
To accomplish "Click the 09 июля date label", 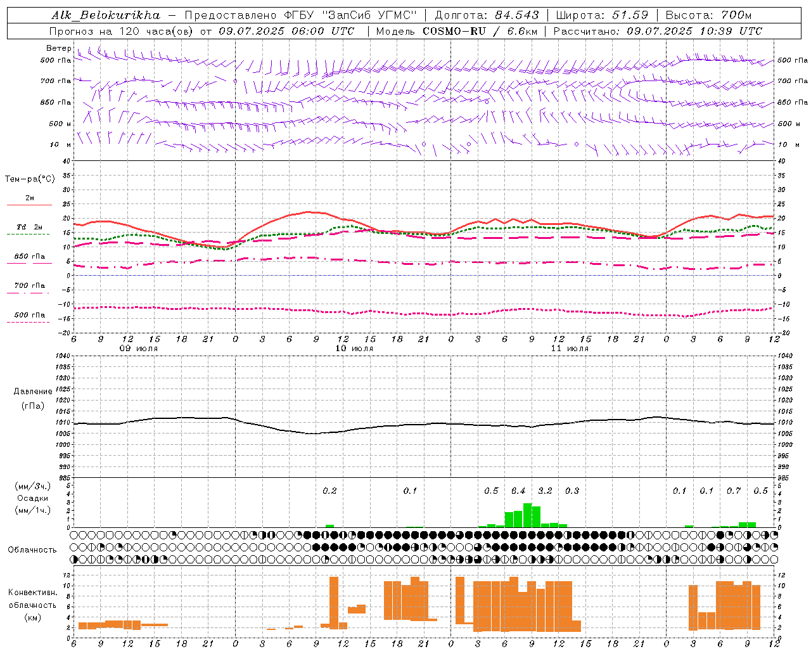I will coord(139,349).
